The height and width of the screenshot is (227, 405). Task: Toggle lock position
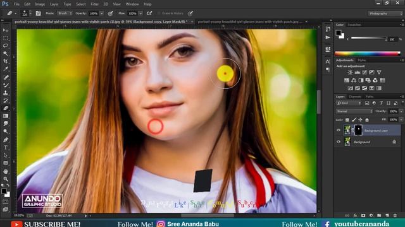pos(360,120)
